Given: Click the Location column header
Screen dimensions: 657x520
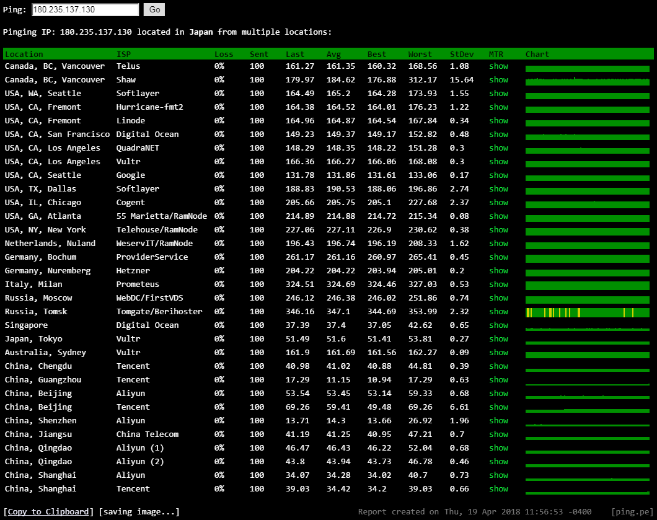Looking at the screenshot, I should 24,54.
